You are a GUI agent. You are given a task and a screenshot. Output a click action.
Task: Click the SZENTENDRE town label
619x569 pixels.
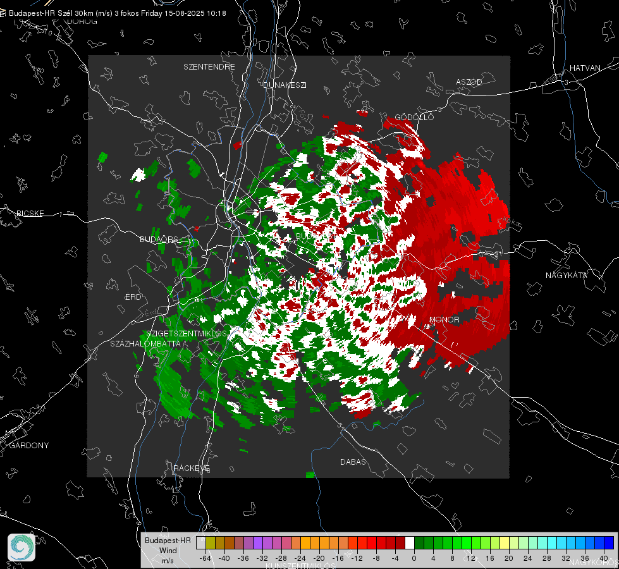coord(209,67)
